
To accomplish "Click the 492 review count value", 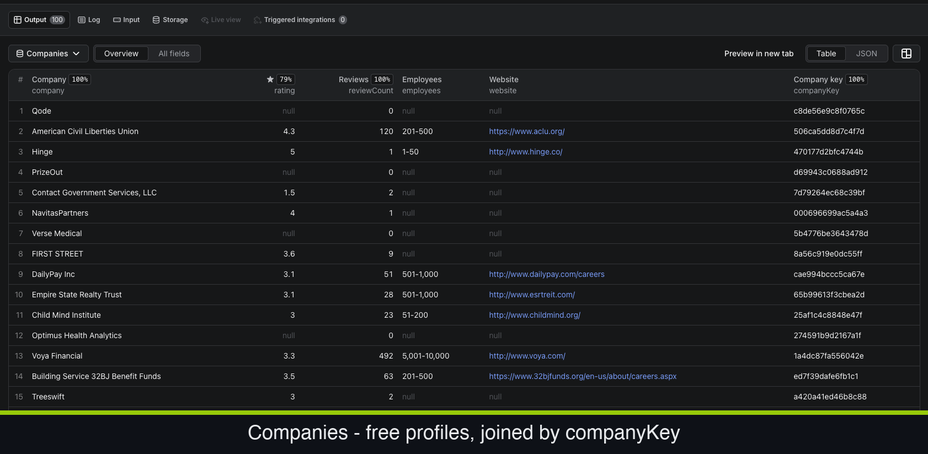I will tap(386, 356).
